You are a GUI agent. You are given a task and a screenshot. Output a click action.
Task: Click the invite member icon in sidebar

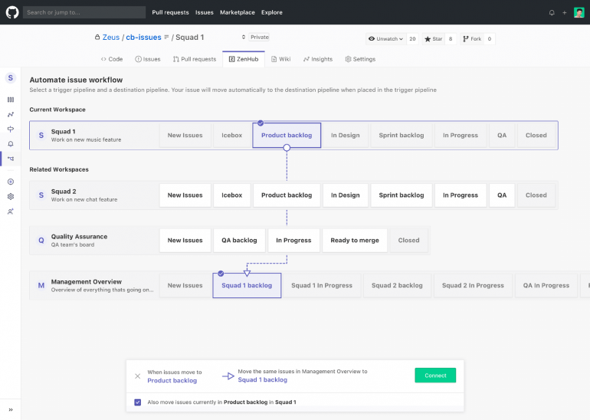pos(11,212)
